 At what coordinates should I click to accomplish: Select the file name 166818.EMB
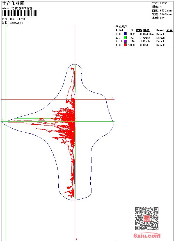[x=17, y=19]
